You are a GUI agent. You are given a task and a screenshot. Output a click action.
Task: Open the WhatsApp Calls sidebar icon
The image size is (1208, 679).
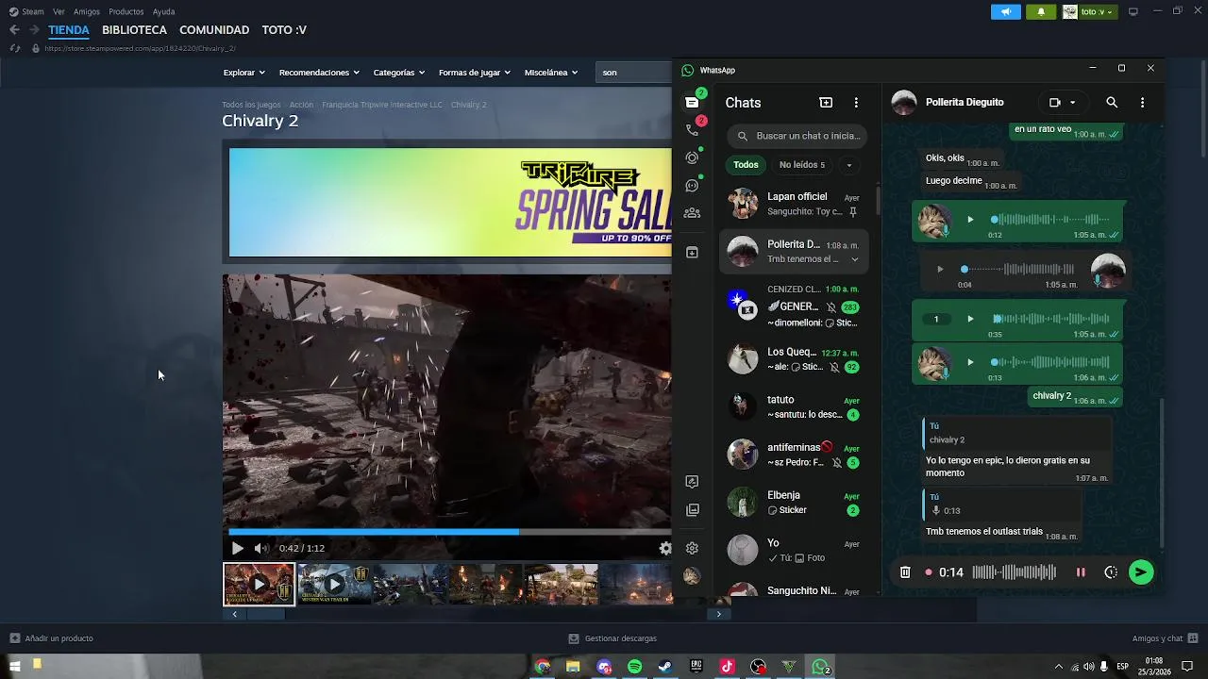693,129
